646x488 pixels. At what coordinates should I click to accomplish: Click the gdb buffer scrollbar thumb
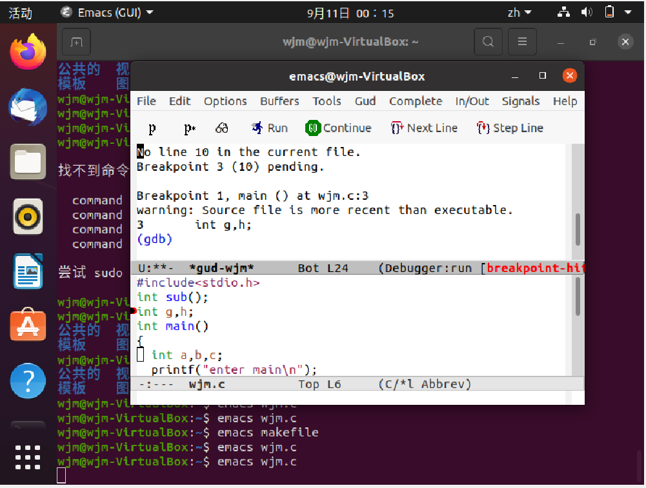(578, 229)
